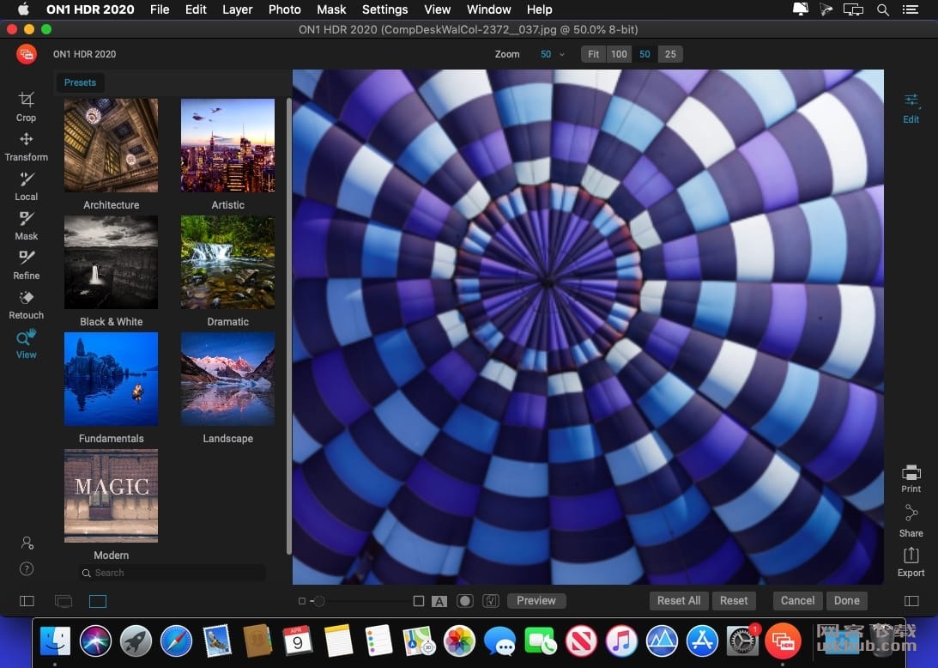The height and width of the screenshot is (668, 938).
Task: Click the presets Search field
Action: click(172, 573)
